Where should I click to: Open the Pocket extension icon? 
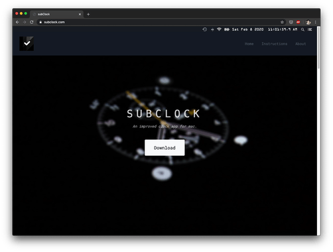pos(291,22)
